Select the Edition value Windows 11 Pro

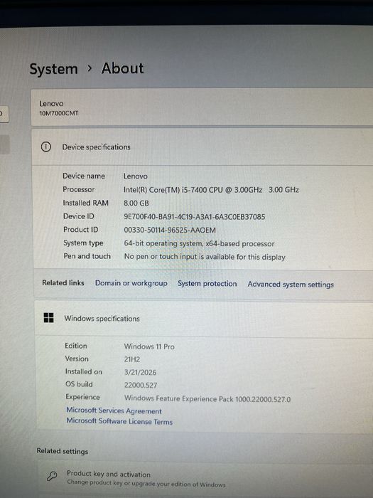(149, 346)
